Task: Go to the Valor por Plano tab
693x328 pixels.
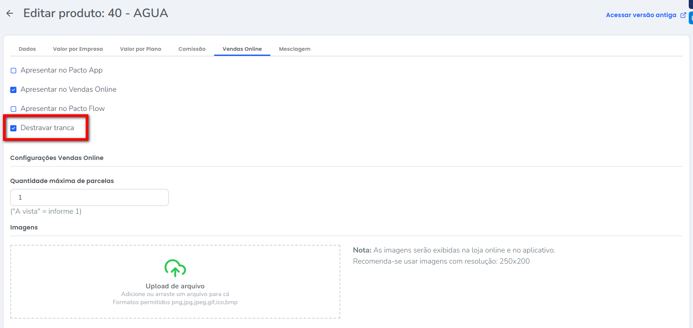Action: (140, 49)
